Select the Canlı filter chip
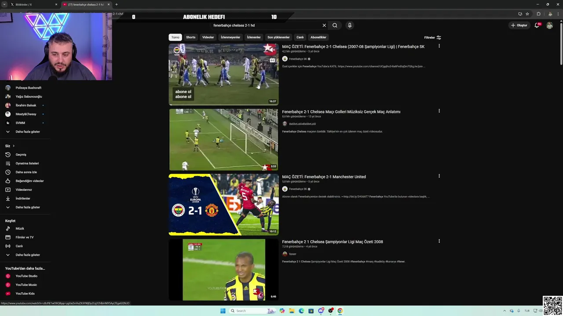Screen dimensions: 563x316 (x=300, y=37)
